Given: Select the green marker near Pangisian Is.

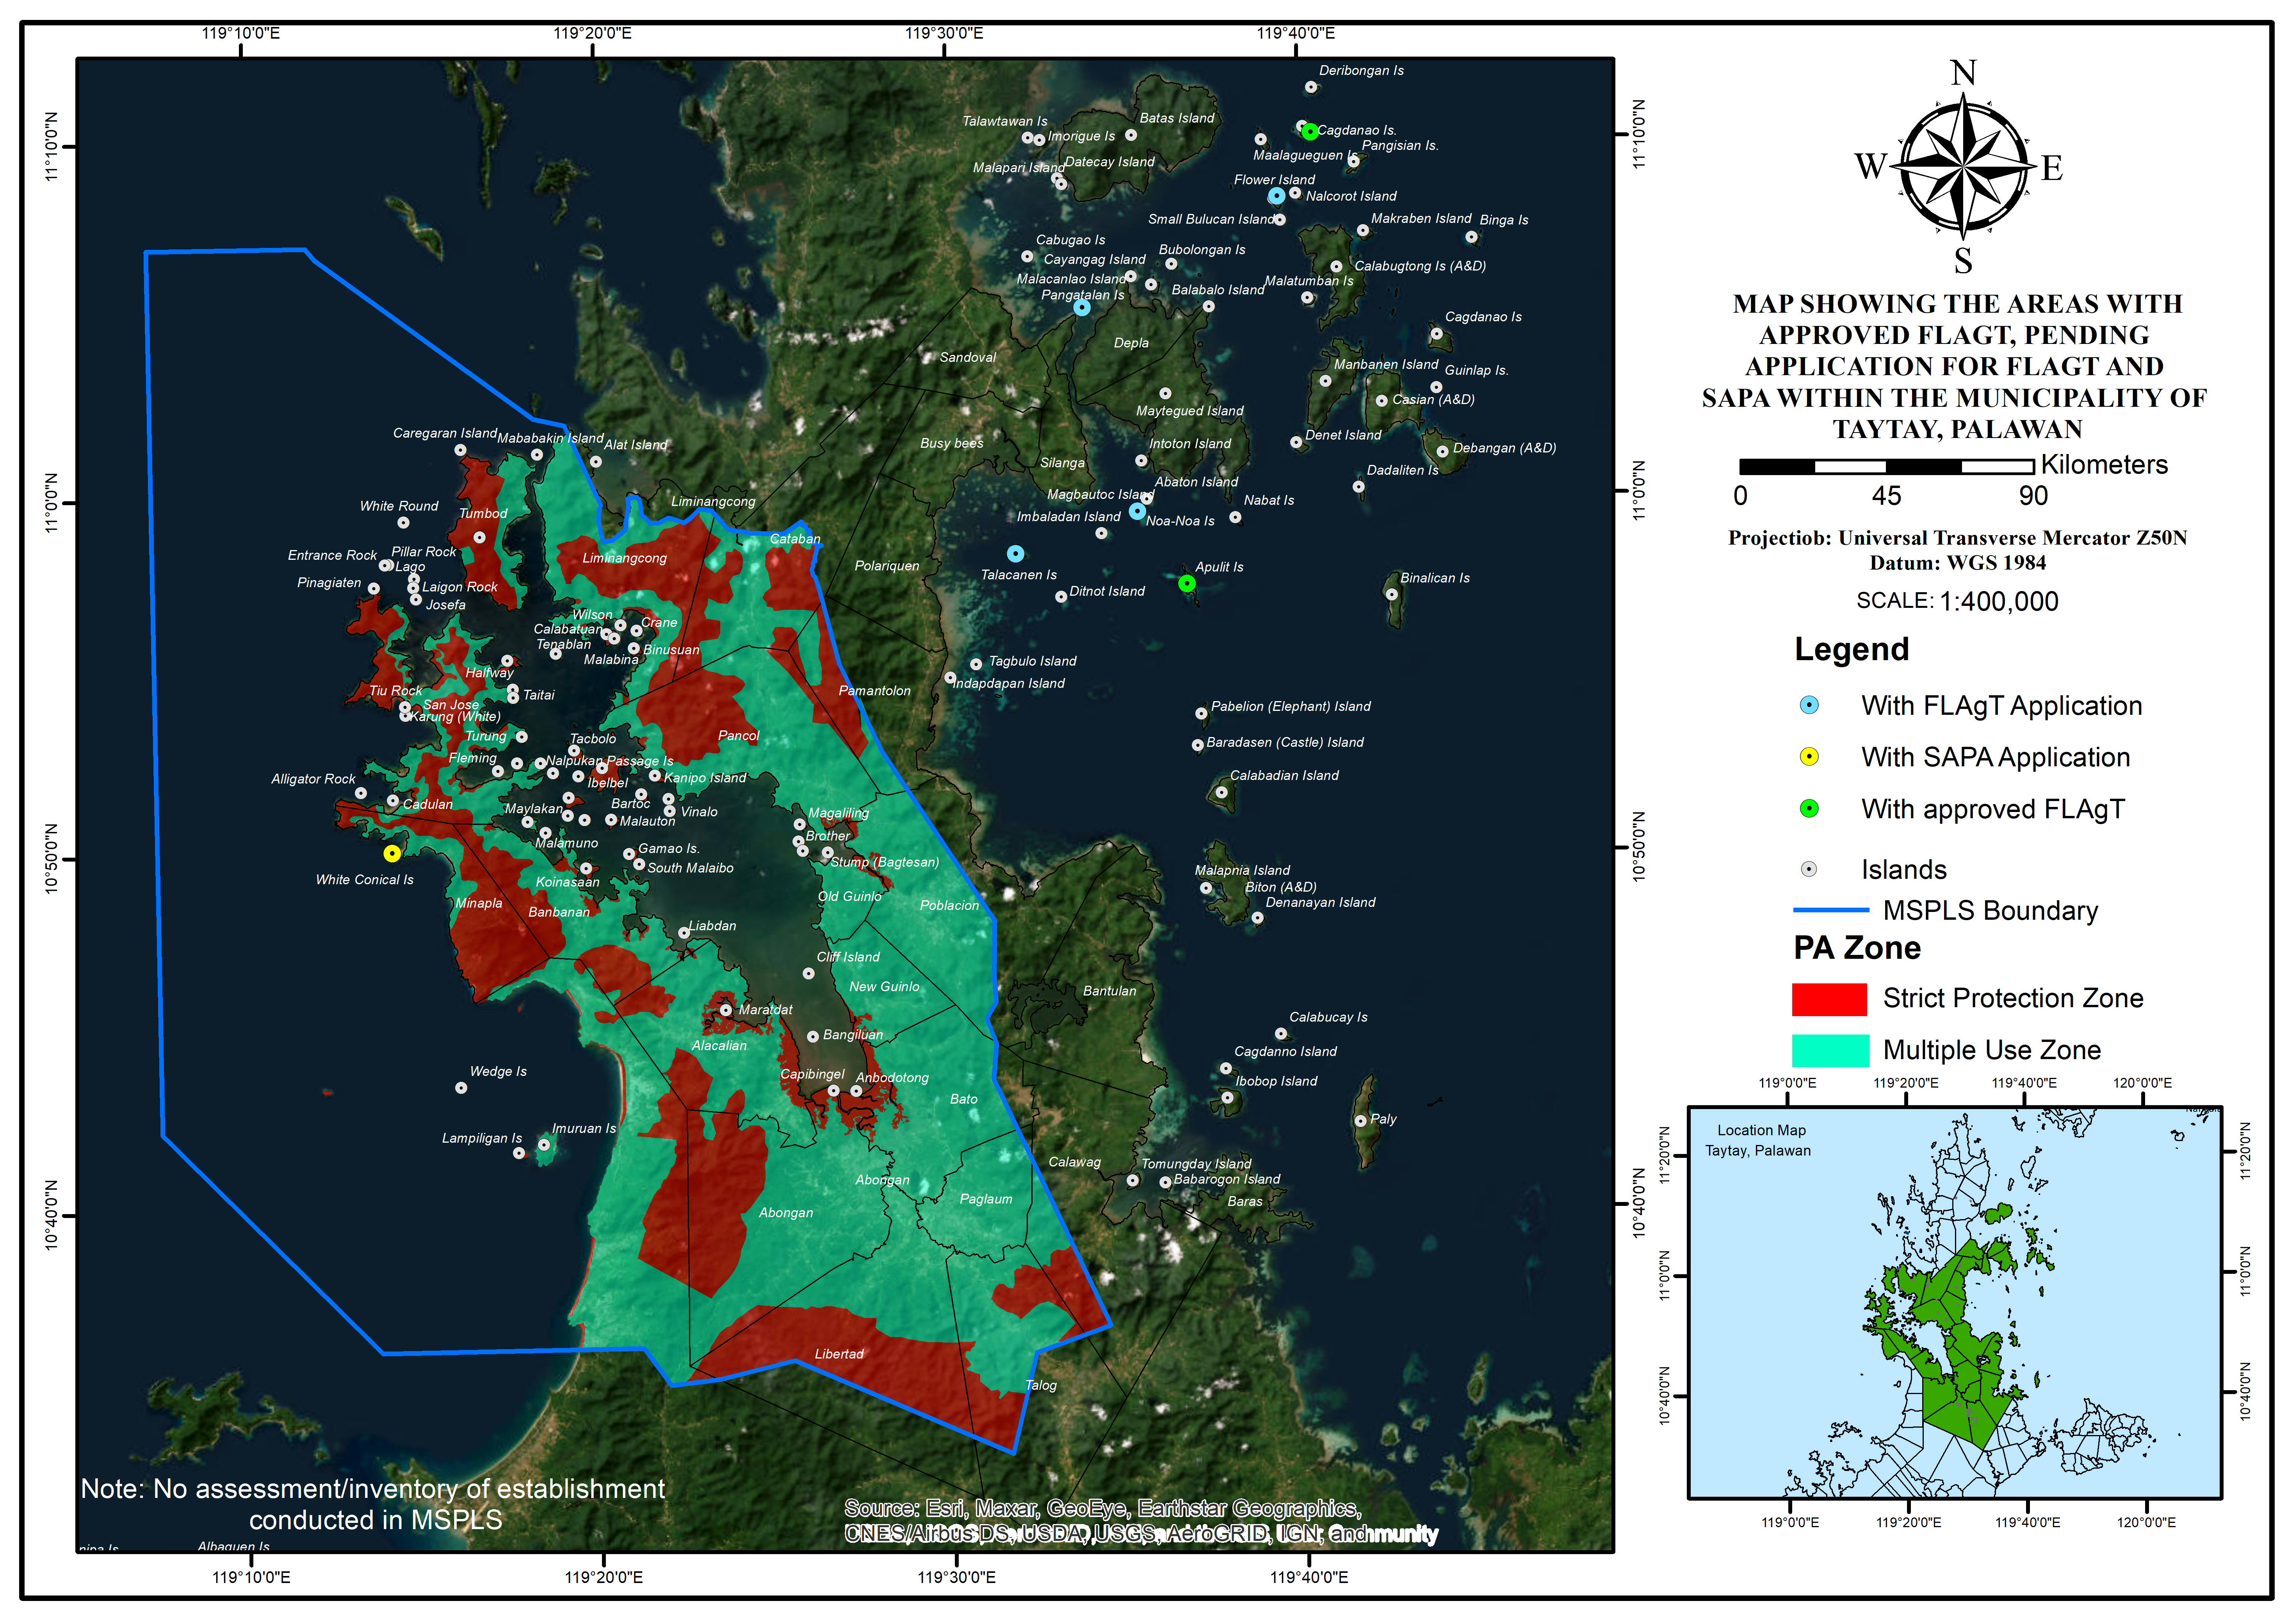Looking at the screenshot, I should tap(1310, 132).
